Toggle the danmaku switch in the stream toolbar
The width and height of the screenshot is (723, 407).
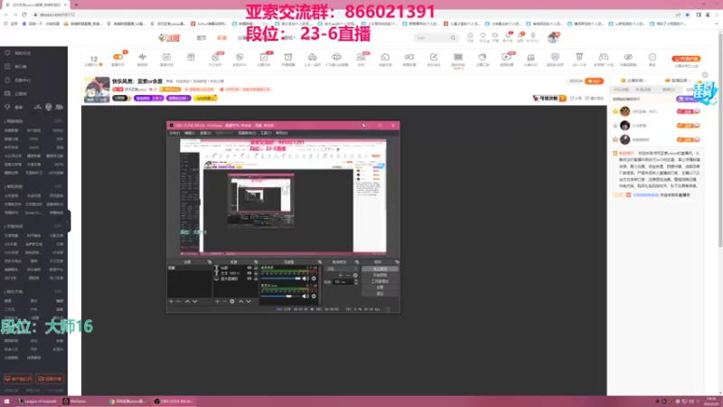point(118,57)
